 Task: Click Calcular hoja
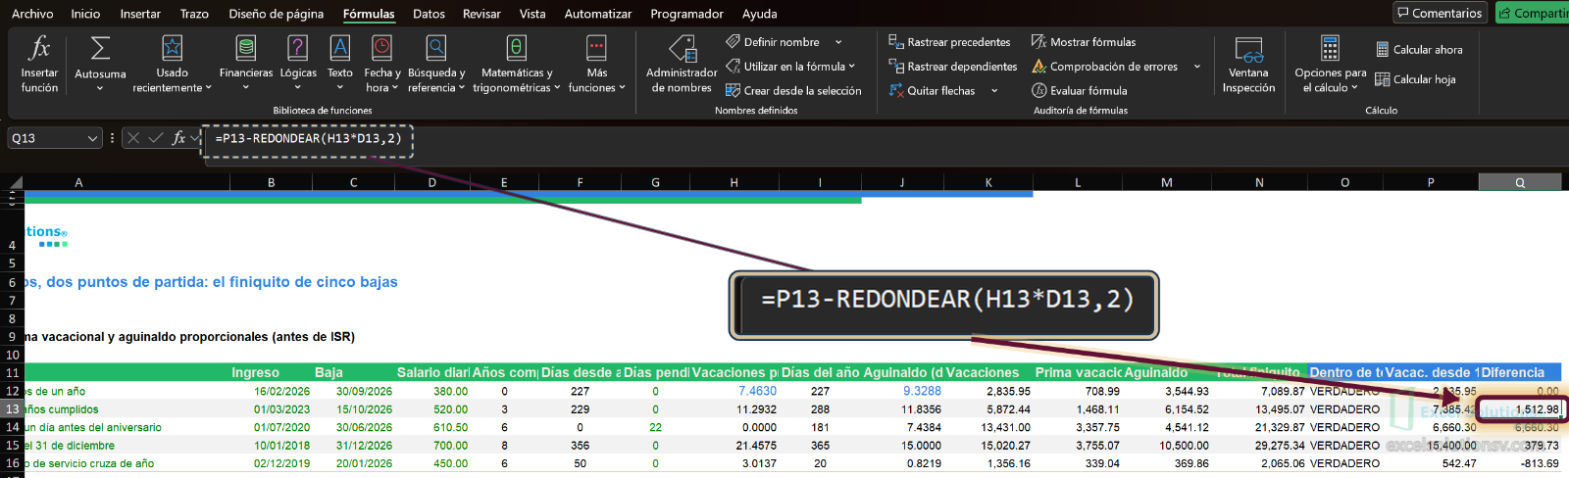pyautogui.click(x=1415, y=79)
